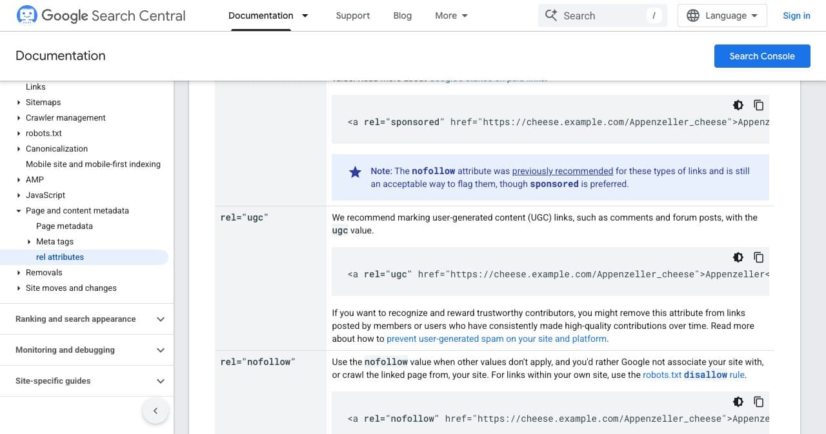The width and height of the screenshot is (826, 434).
Task: Open Page metadata in sidebar
Action: pyautogui.click(x=65, y=226)
